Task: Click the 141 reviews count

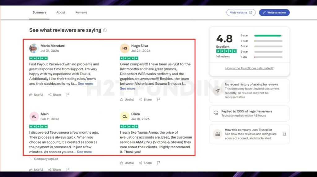Action: click(x=223, y=57)
